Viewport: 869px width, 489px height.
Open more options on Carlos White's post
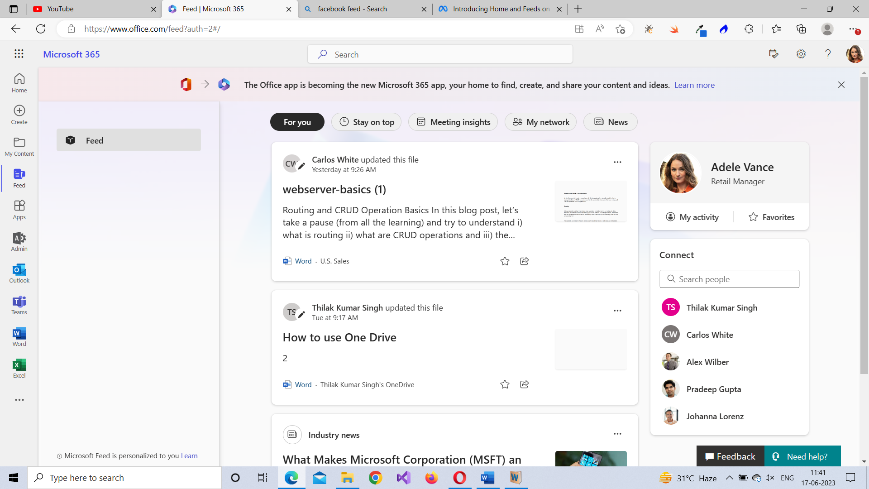click(617, 162)
